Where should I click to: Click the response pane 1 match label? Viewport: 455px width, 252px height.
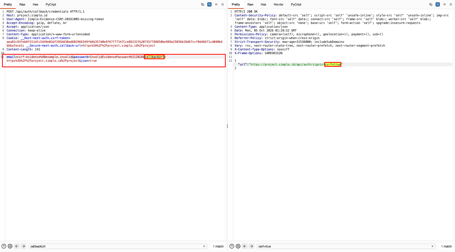tap(446, 246)
